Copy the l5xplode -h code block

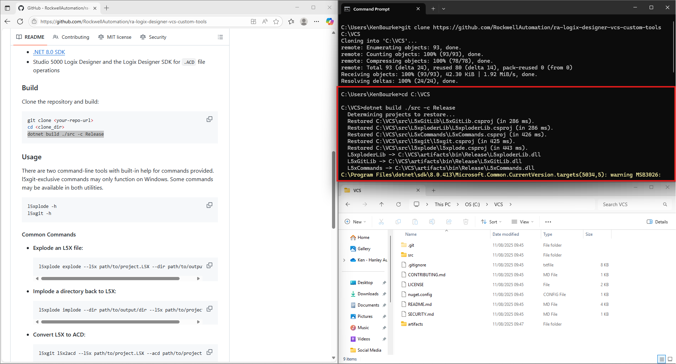pos(209,205)
